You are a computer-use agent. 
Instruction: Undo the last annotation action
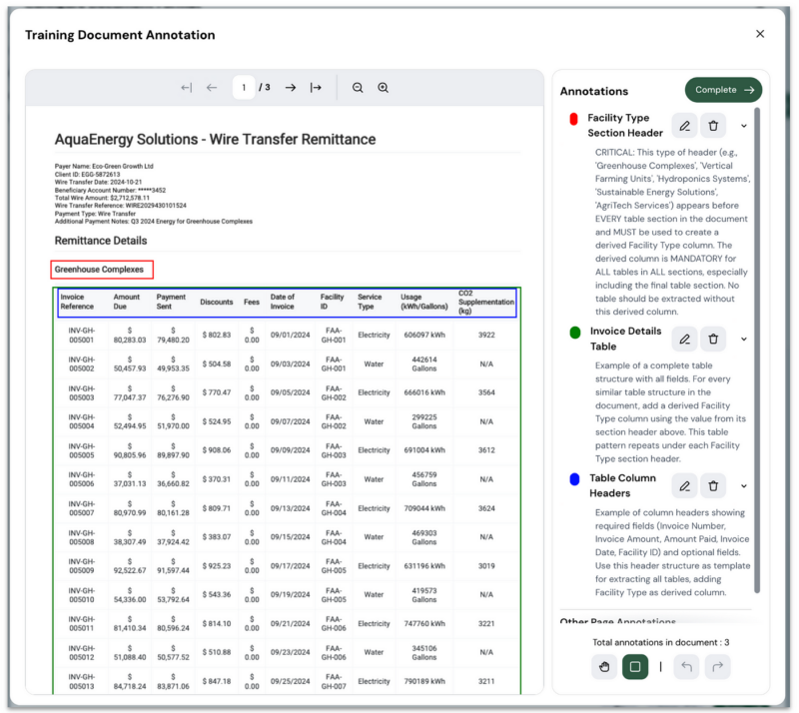click(x=686, y=667)
